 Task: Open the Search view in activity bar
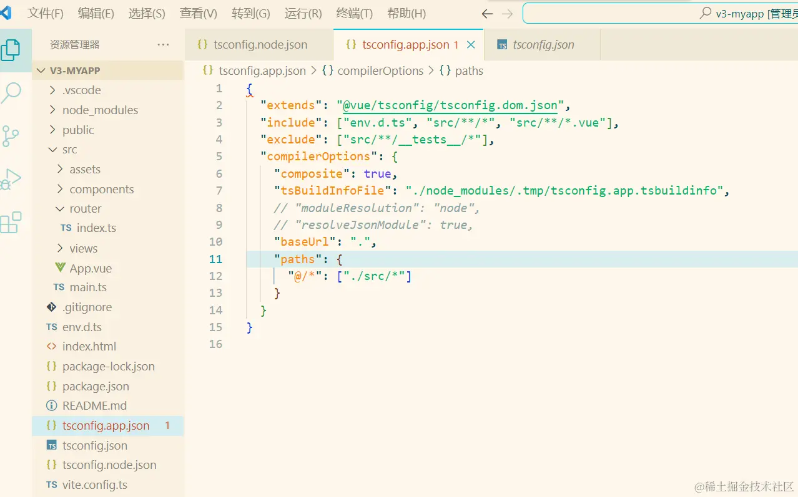click(11, 93)
